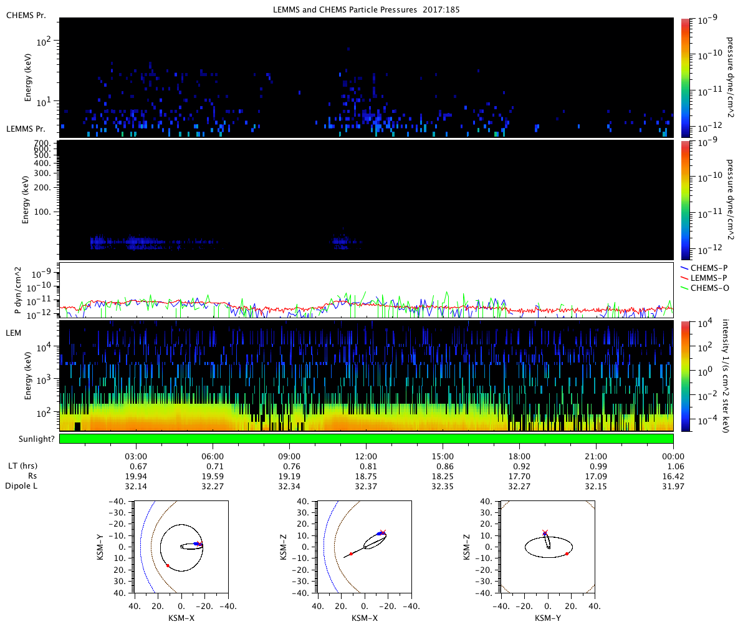Viewport: 748px width, 624px height.
Task: Select the 06:00 time tick label
Action: click(213, 456)
